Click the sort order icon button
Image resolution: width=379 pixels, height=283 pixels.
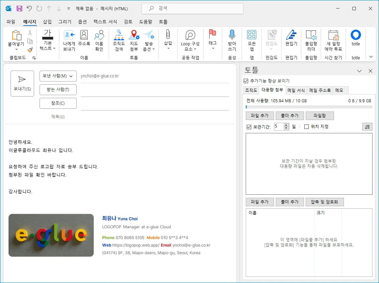click(367, 127)
